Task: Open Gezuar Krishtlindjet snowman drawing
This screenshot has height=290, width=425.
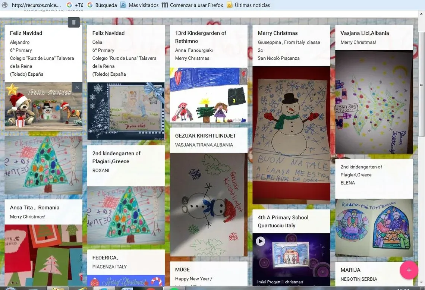Action: coord(208,205)
